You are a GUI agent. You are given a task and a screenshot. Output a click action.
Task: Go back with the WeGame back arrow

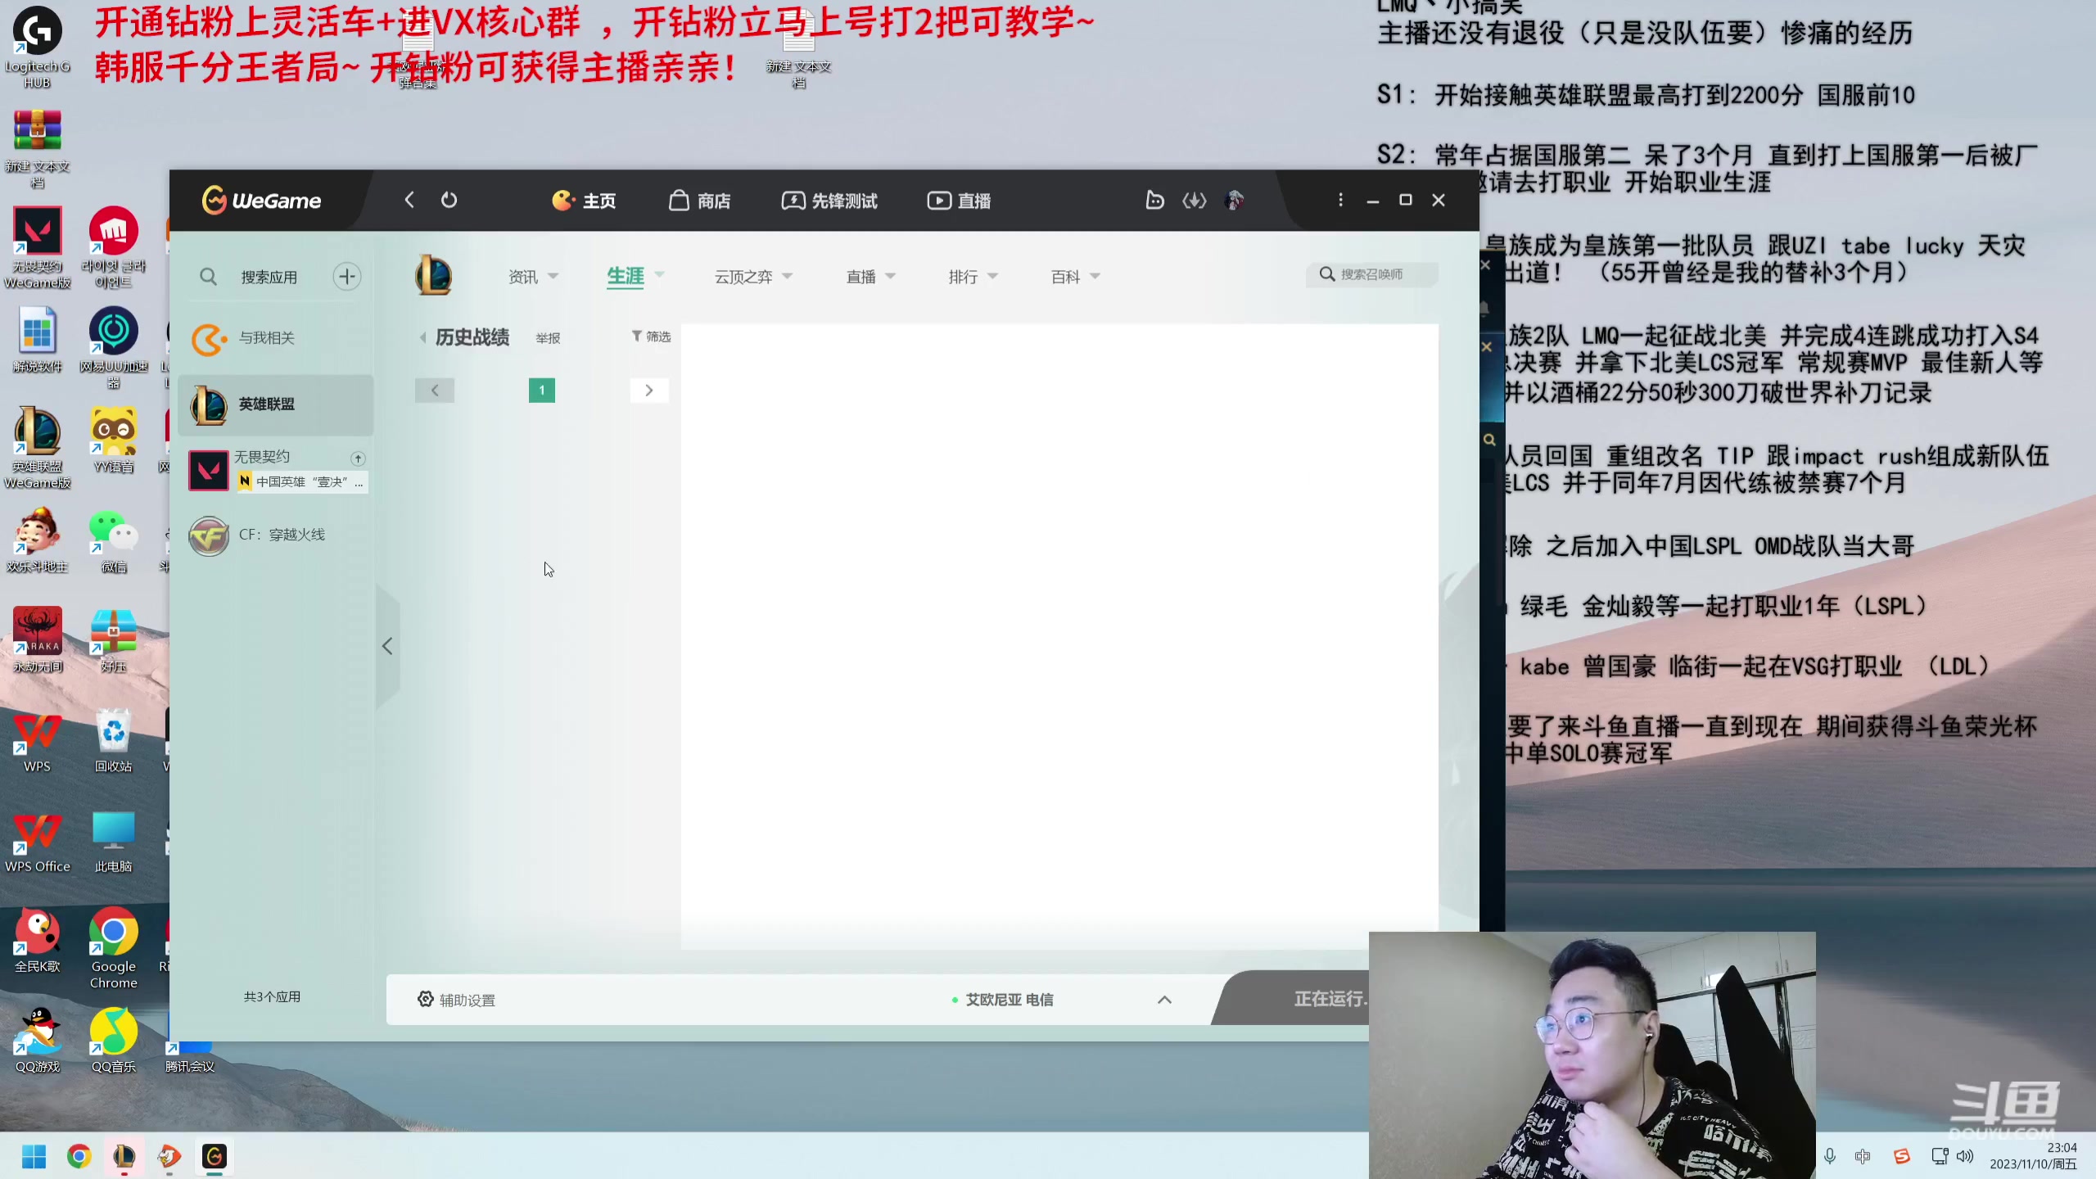pos(409,200)
